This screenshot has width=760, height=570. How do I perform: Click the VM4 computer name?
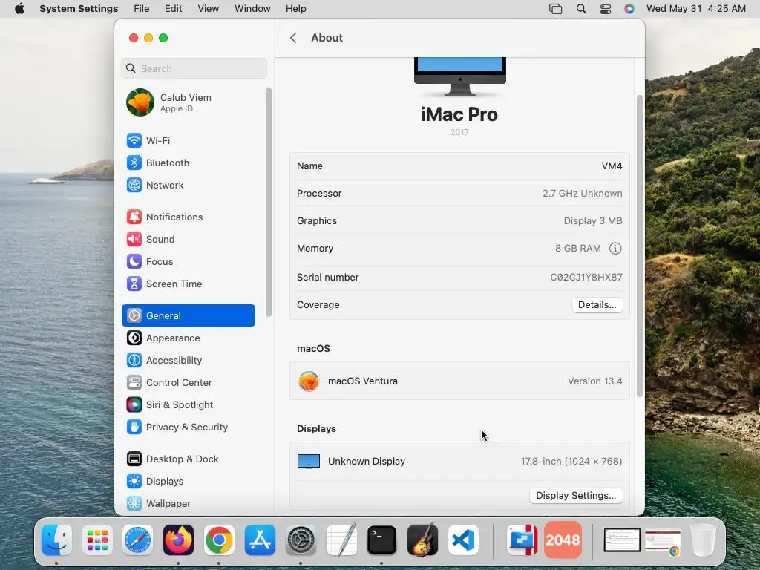(612, 166)
